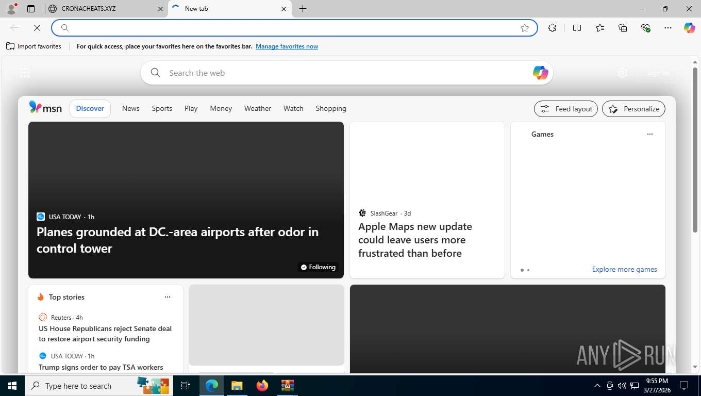Open a new browser tab

[x=303, y=9]
